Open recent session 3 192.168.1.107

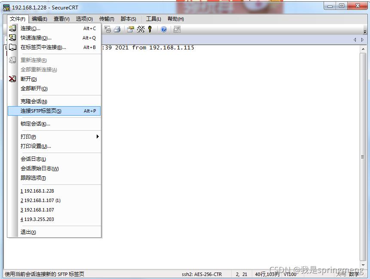[x=54, y=210]
